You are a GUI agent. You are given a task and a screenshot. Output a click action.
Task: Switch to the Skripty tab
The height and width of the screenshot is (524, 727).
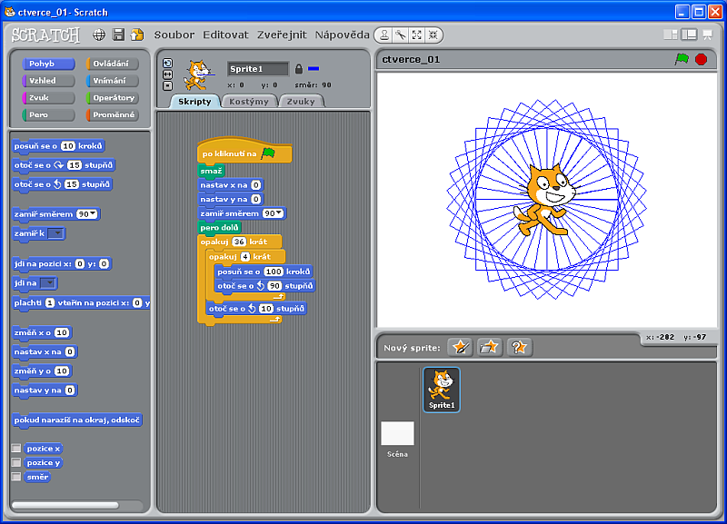pyautogui.click(x=194, y=102)
